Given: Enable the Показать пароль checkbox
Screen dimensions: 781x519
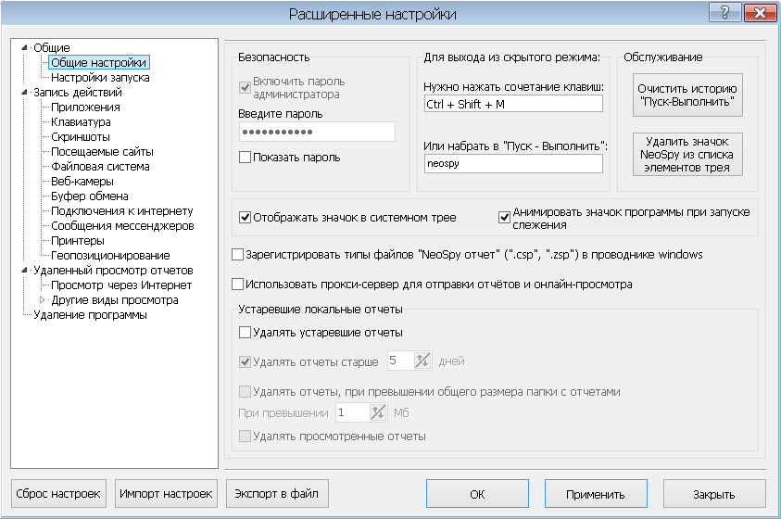Looking at the screenshot, I should point(246,158).
